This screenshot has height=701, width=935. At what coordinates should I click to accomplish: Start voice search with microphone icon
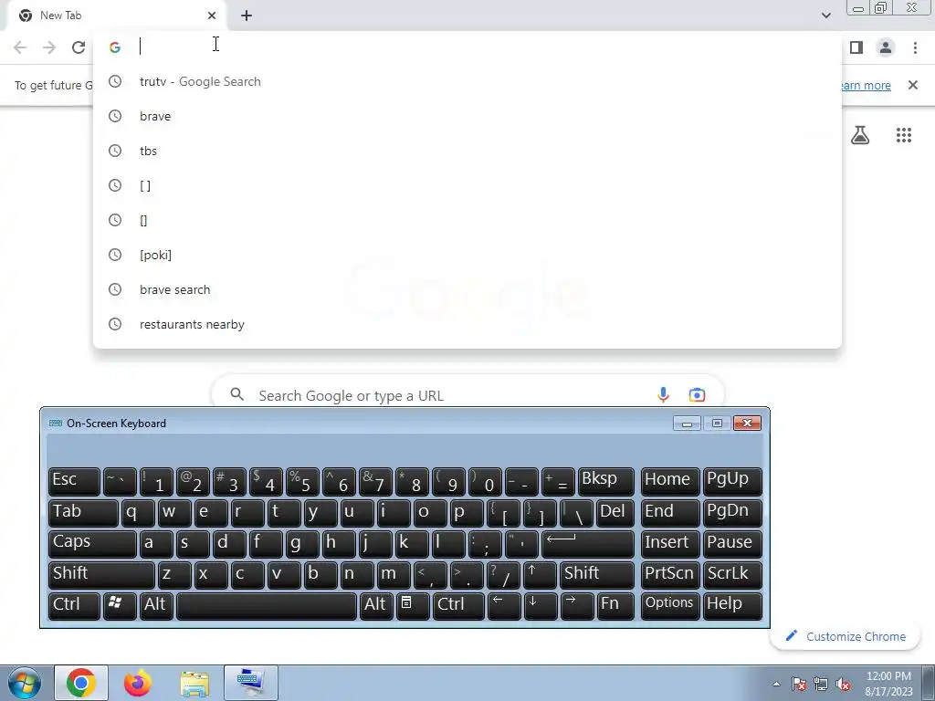663,394
